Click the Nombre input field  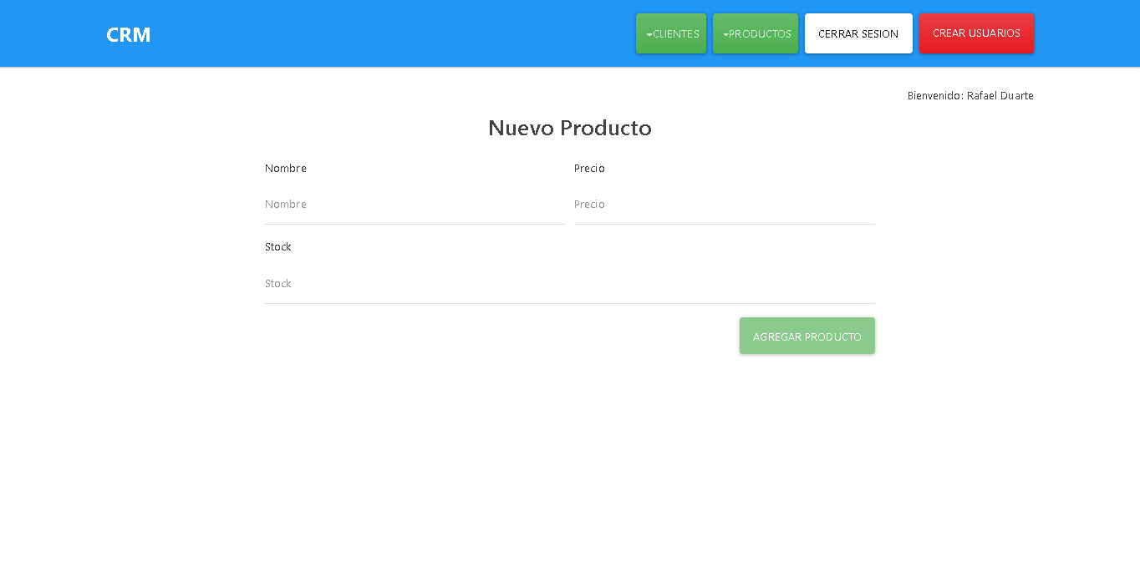(415, 204)
